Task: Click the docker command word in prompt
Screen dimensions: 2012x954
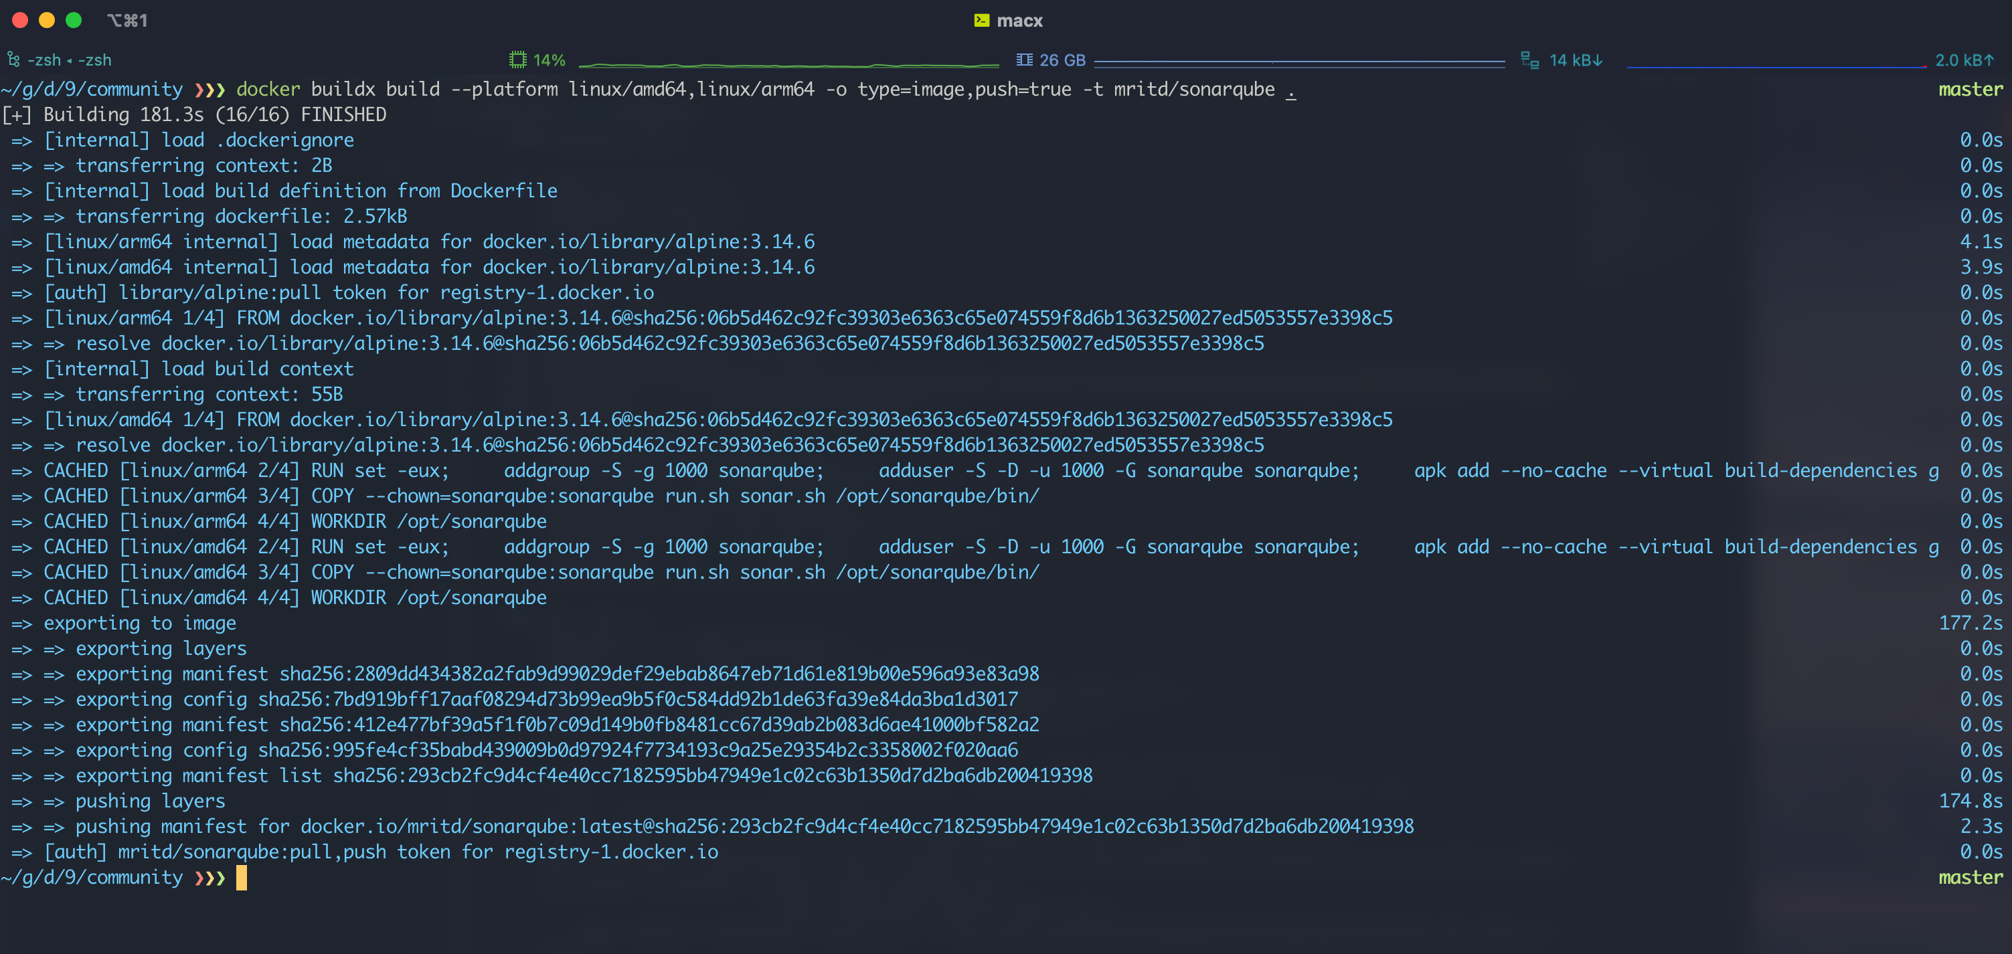Action: click(268, 90)
